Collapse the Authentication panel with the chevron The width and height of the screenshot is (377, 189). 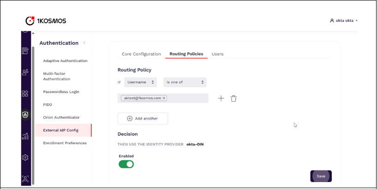click(x=84, y=43)
